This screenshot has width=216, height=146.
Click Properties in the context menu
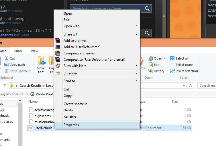(x=97, y=125)
